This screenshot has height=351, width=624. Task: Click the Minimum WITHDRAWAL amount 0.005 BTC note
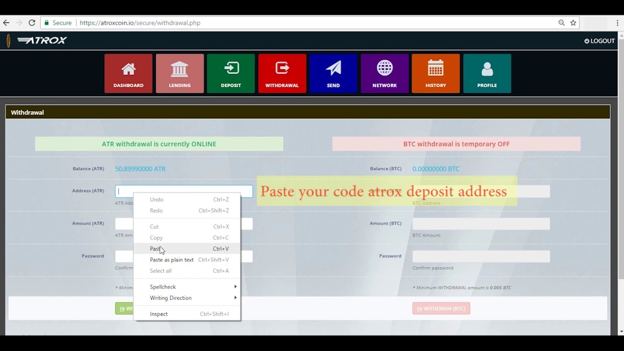point(462,288)
